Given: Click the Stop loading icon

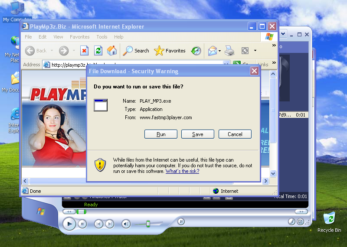Looking at the screenshot, I should coord(84,51).
